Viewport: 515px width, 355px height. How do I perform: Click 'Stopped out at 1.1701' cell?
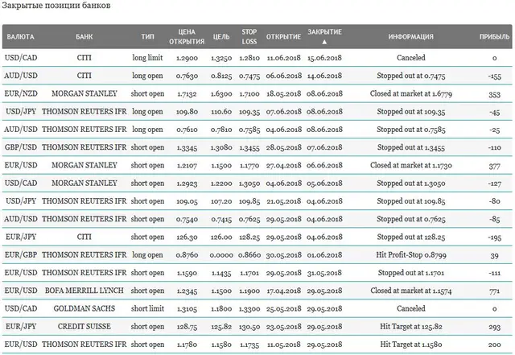(x=411, y=273)
